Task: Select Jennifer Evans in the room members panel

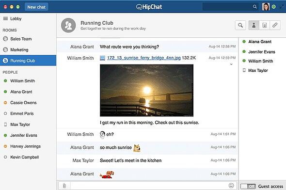Action: tap(262, 52)
